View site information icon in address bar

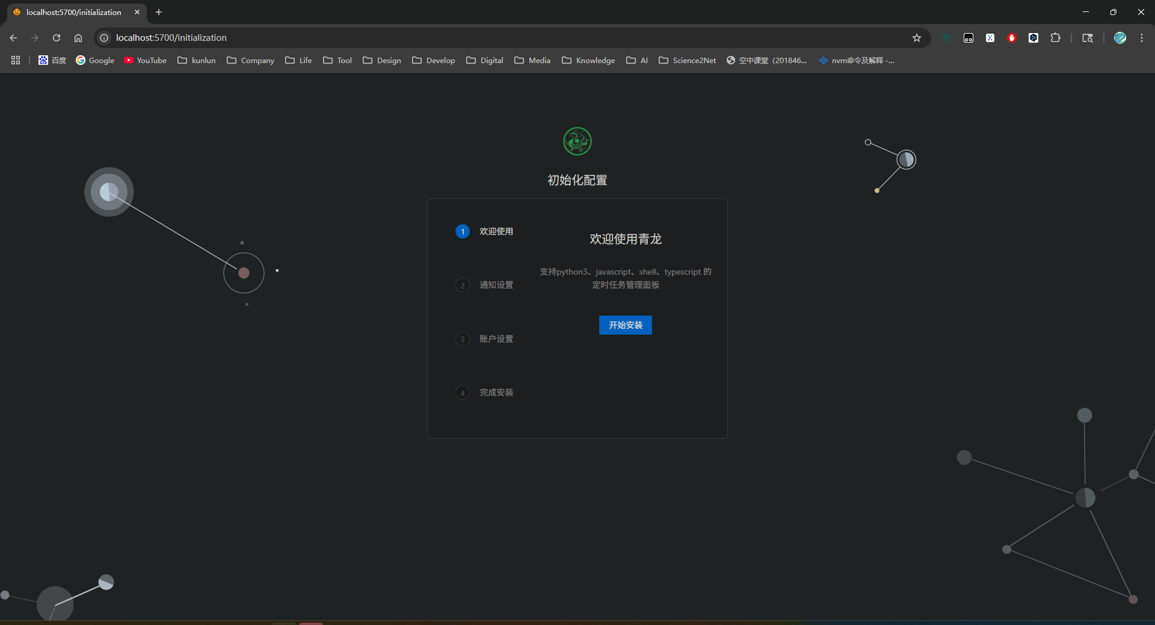click(x=104, y=38)
